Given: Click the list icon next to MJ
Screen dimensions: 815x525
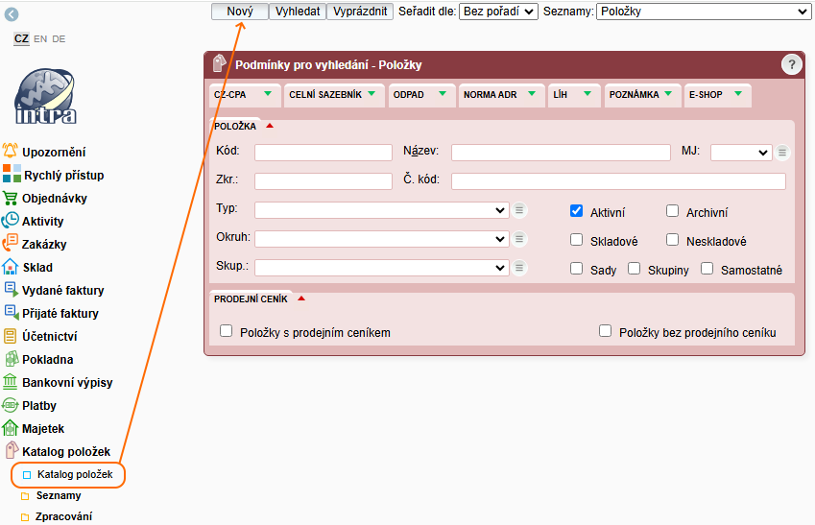Looking at the screenshot, I should pyautogui.click(x=783, y=153).
